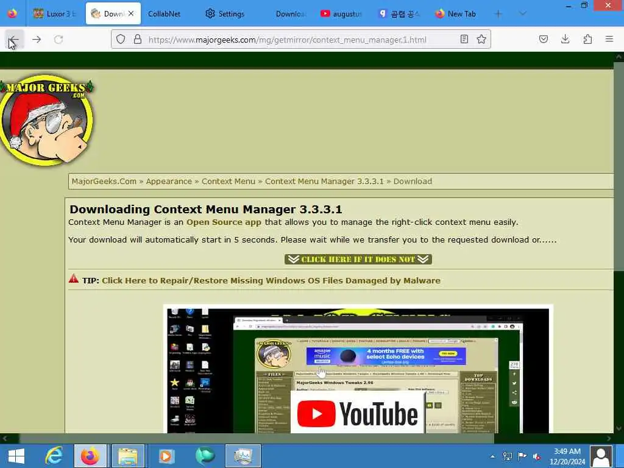Screen dimensions: 624x468
Task: Switch to the New Tab tab
Action: [456, 13]
